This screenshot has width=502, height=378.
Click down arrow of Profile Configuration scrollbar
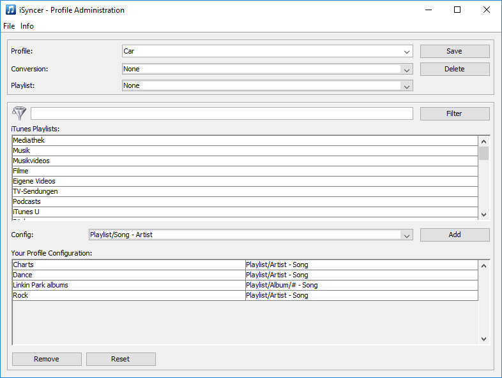483,339
